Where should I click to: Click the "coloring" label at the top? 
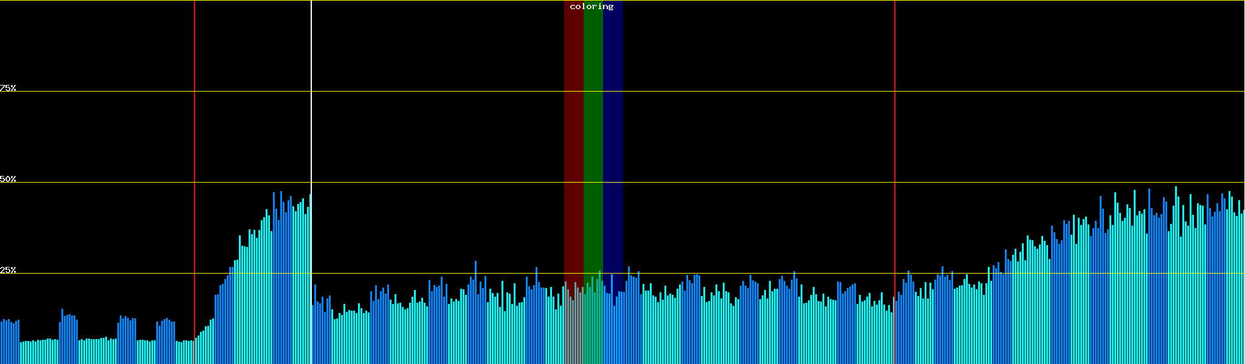[591, 7]
